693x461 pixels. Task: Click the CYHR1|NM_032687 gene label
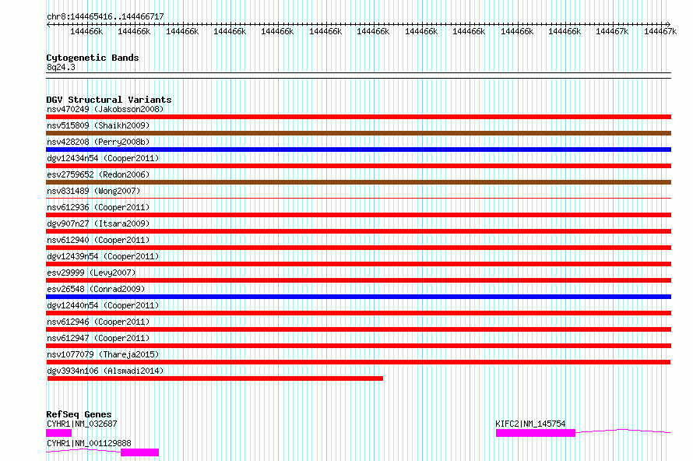point(82,424)
